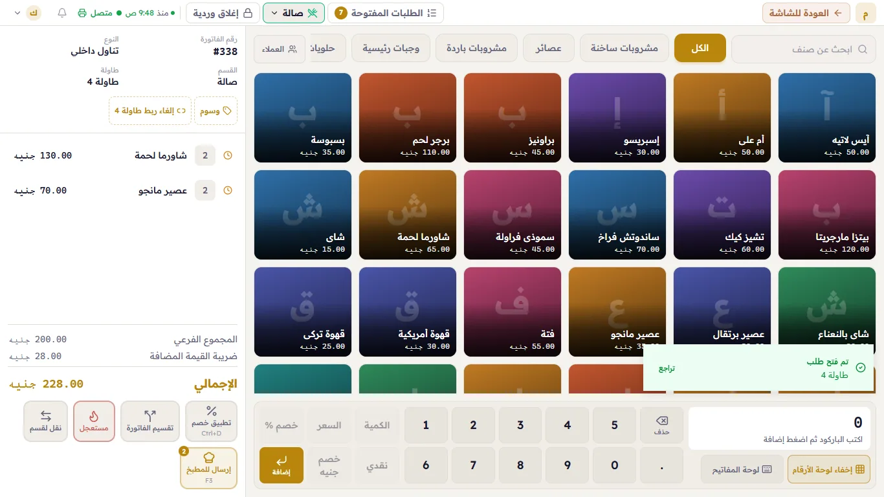884x497 pixels.
Task: Click the م avatar in top bar
Action: click(x=865, y=13)
